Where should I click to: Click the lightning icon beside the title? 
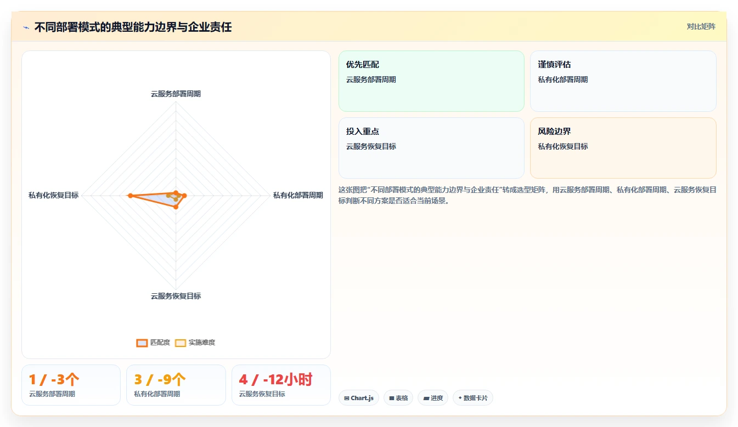26,27
